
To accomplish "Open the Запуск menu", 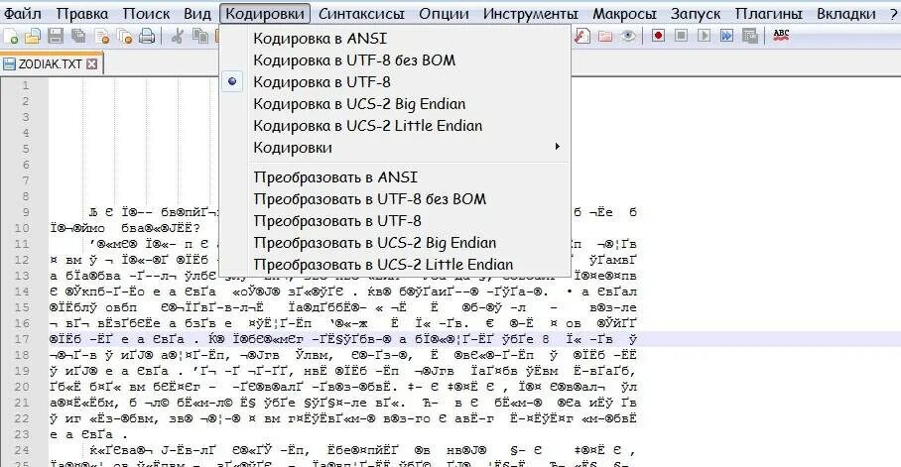I will (x=696, y=13).
